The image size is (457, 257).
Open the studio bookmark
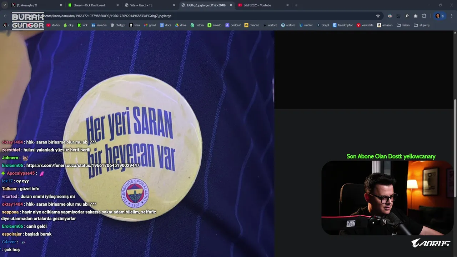(x=53, y=25)
